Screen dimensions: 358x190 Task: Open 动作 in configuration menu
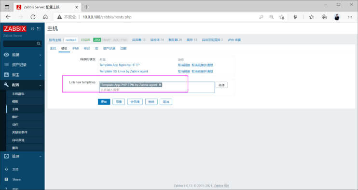pos(15,125)
